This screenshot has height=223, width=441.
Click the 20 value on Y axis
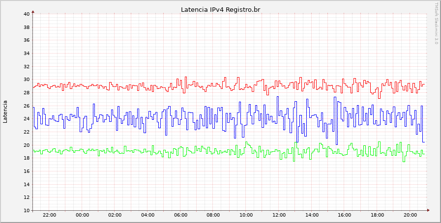[27, 145]
